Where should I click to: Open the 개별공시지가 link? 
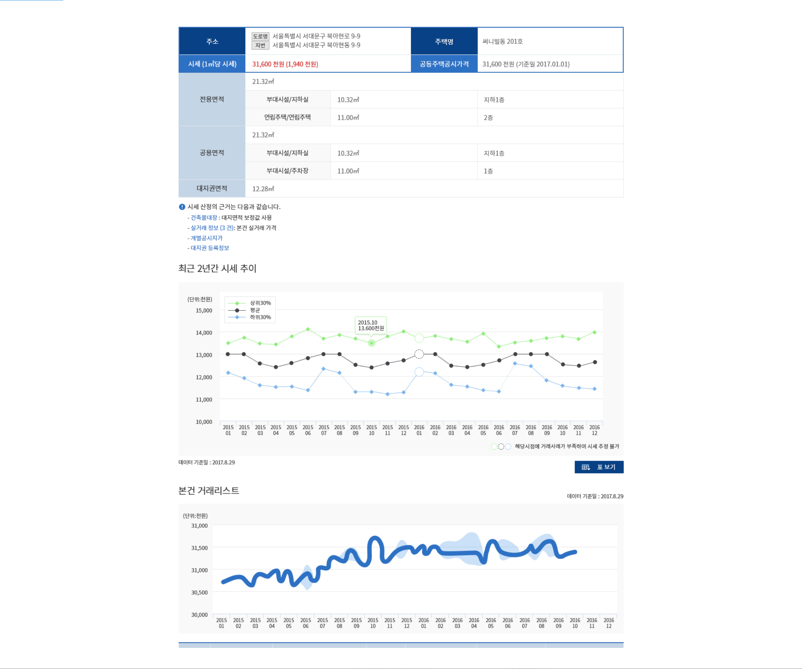(206, 238)
